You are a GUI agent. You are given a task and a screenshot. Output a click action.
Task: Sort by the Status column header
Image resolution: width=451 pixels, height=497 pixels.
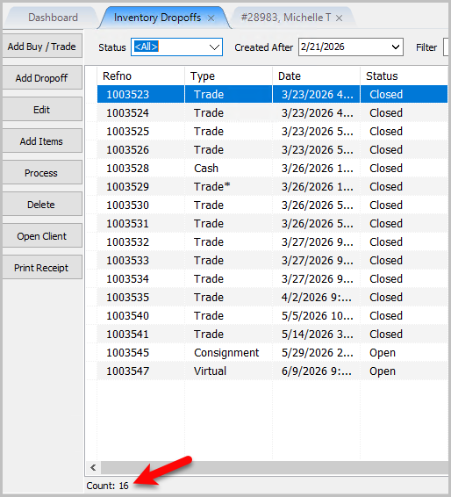pos(404,76)
